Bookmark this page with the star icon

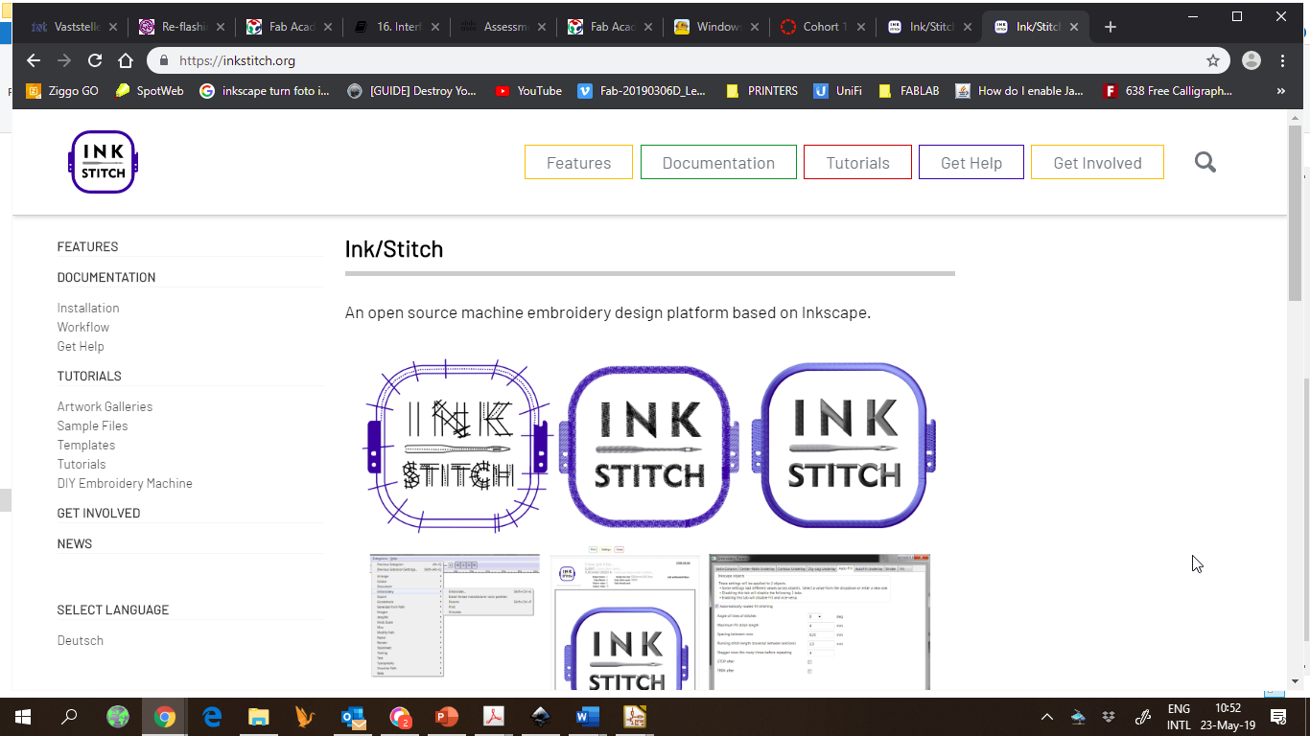tap(1213, 60)
